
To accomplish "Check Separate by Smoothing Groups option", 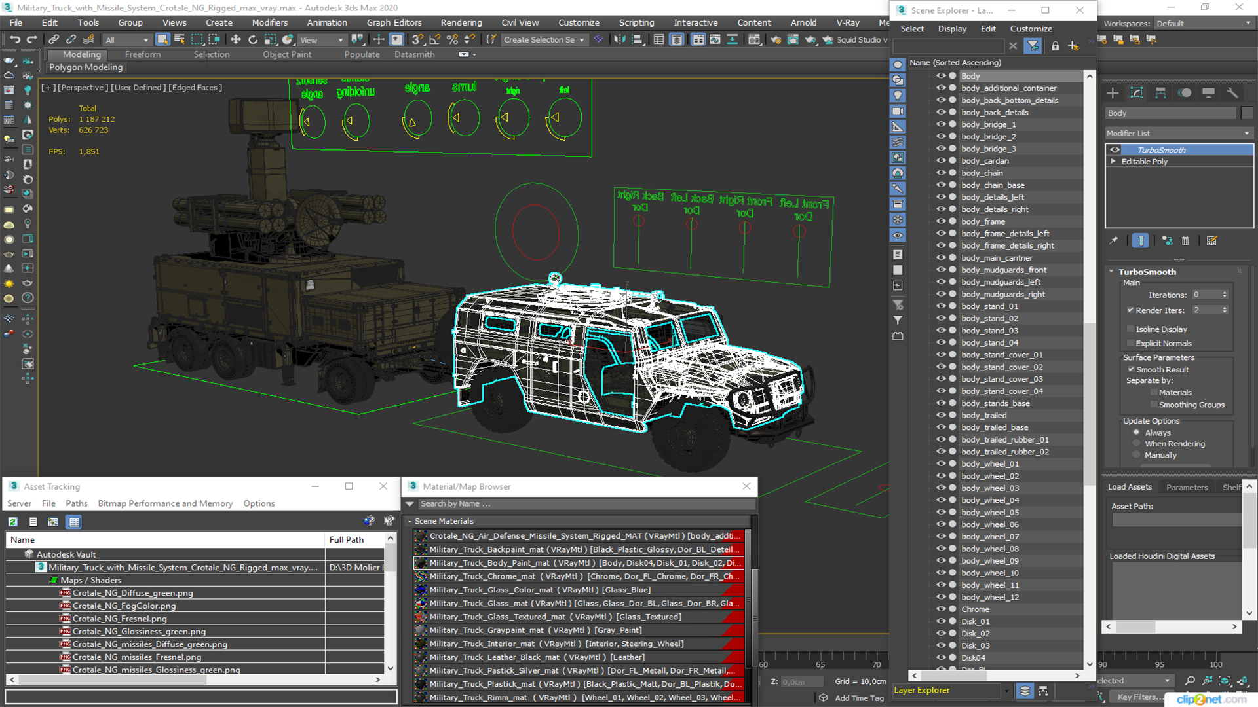I will coord(1153,405).
